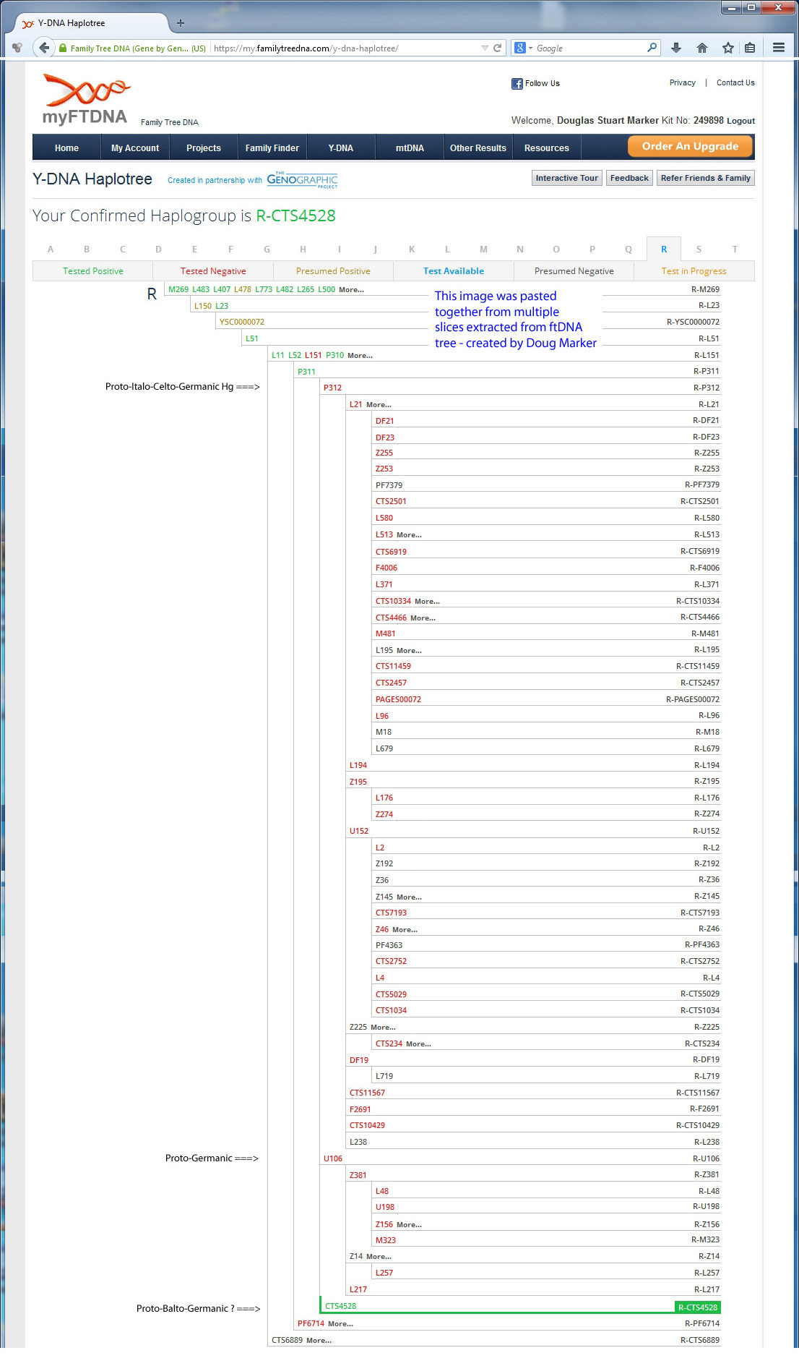Screen dimensions: 799x1366
Task: Click the Genographic Project logo
Action: pyautogui.click(x=302, y=179)
